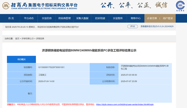
Task: Click 首页 in the breadcrumb trail
Action: (17, 38)
